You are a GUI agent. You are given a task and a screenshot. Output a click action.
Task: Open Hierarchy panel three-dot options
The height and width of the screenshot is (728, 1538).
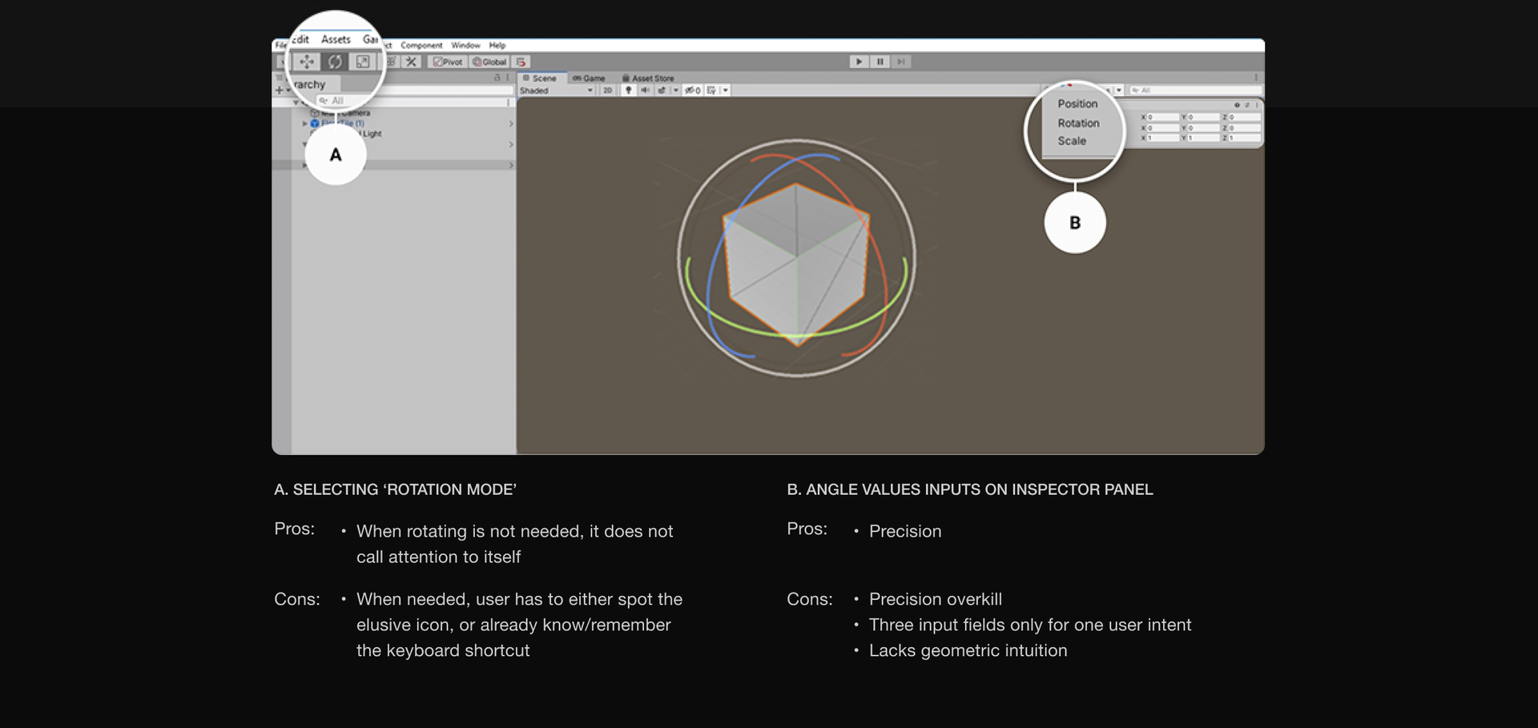(x=507, y=78)
